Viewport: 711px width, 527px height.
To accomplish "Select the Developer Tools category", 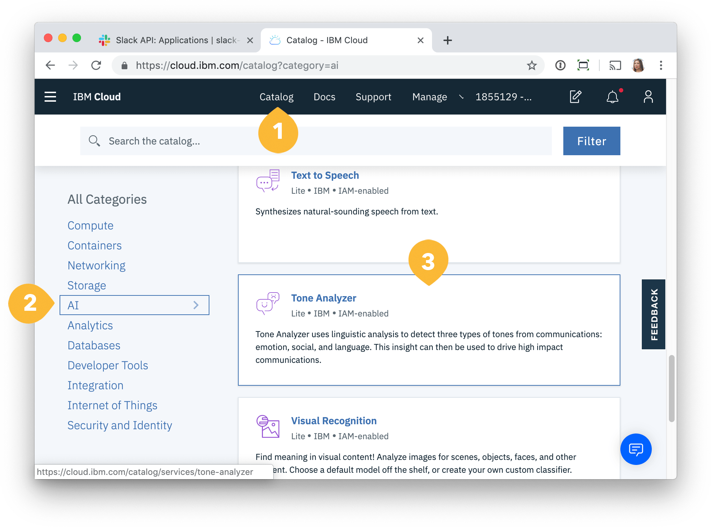I will [108, 365].
